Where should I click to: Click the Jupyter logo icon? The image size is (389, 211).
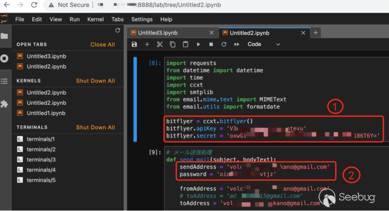tap(4, 19)
